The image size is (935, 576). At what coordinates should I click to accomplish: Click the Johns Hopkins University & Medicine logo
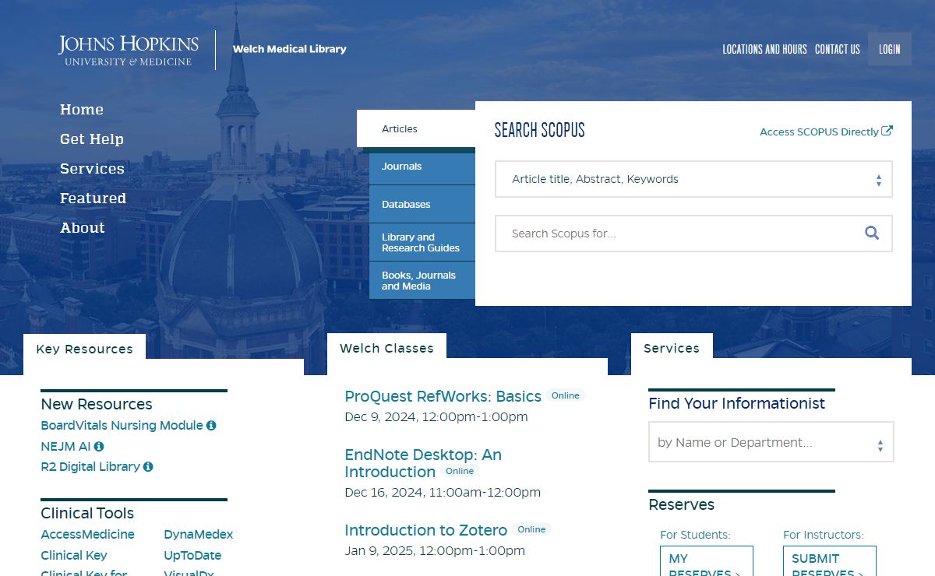point(129,51)
